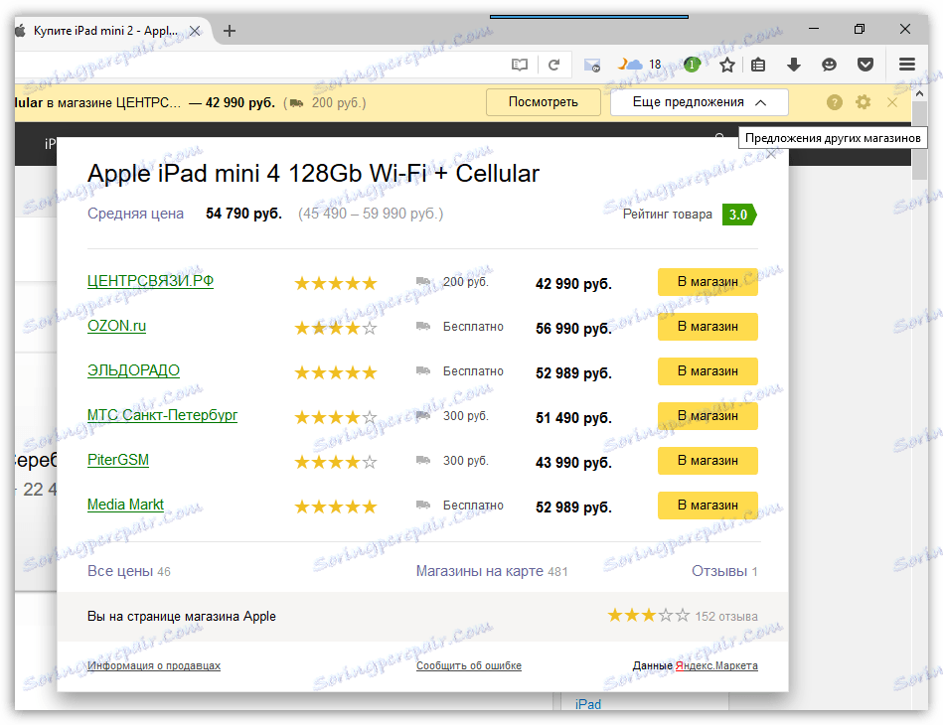Go to shop for 51 490 руб. offer
The width and height of the screenshot is (943, 725).
pos(707,416)
